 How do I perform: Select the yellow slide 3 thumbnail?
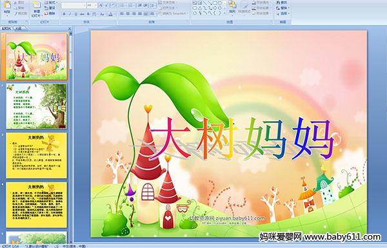[x=36, y=155]
